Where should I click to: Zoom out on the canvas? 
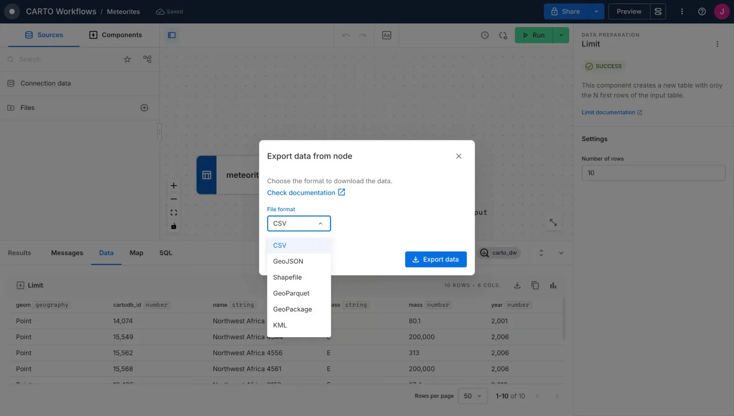[173, 199]
